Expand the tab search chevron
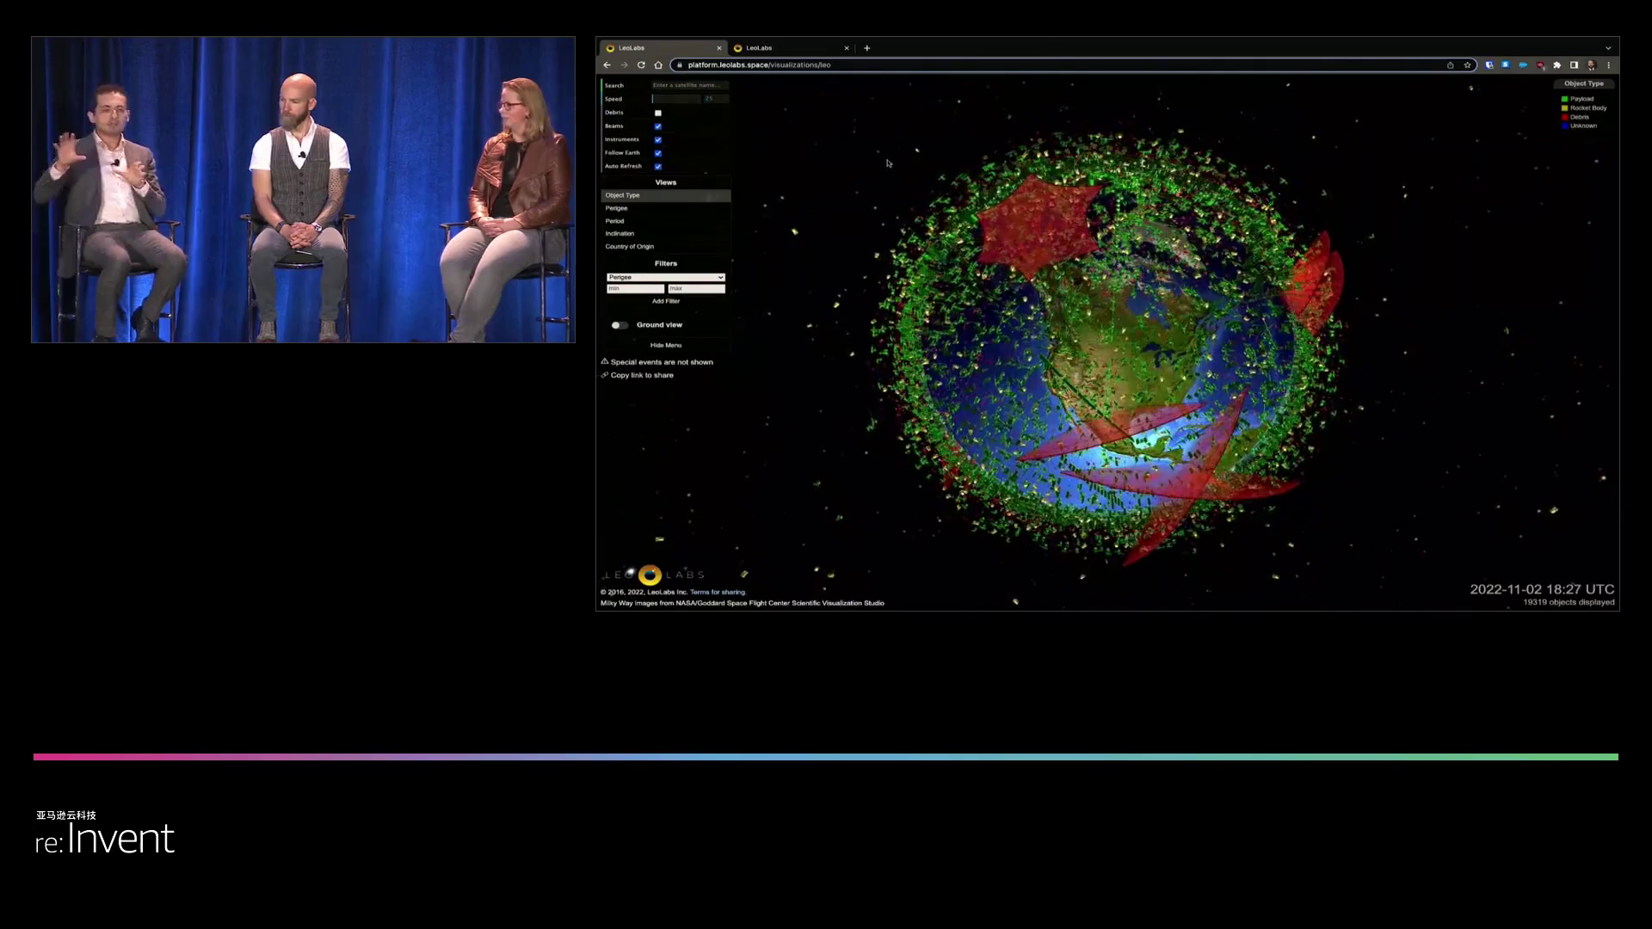This screenshot has width=1652, height=929. [1608, 48]
